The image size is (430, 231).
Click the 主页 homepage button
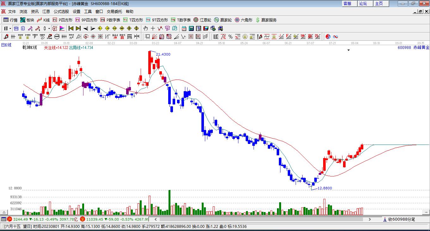coord(381,3)
